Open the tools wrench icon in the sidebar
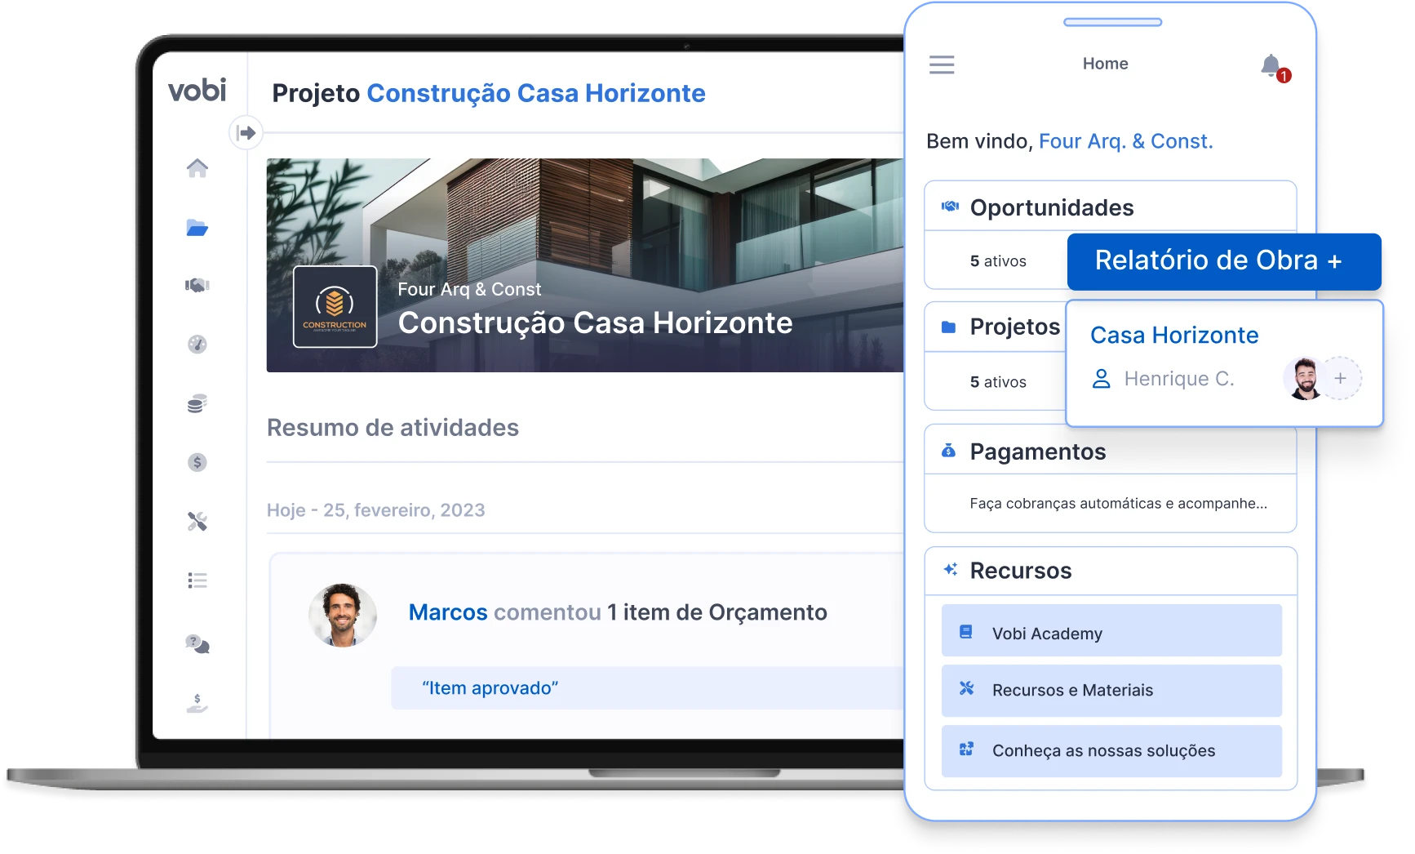The width and height of the screenshot is (1415, 854). click(197, 521)
